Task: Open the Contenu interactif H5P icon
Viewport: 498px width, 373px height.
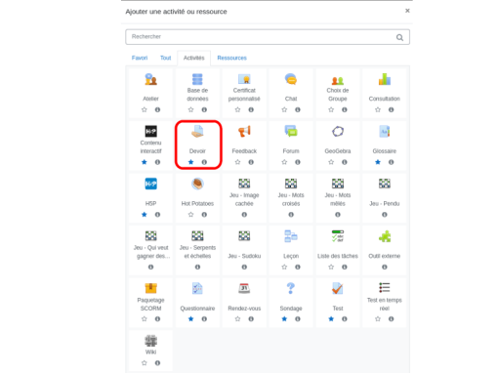Action: 150,132
